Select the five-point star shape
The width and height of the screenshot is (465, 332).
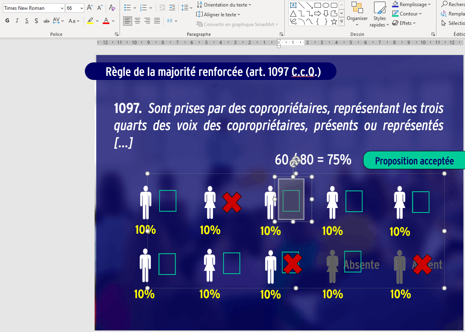point(334,21)
